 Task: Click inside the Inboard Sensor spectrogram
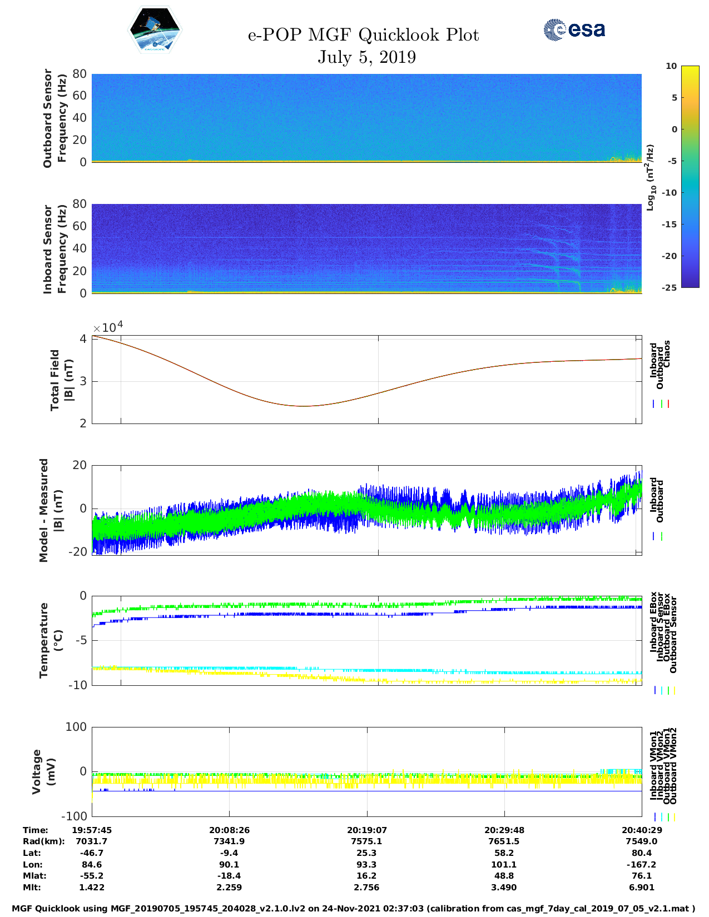pyautogui.click(x=366, y=247)
